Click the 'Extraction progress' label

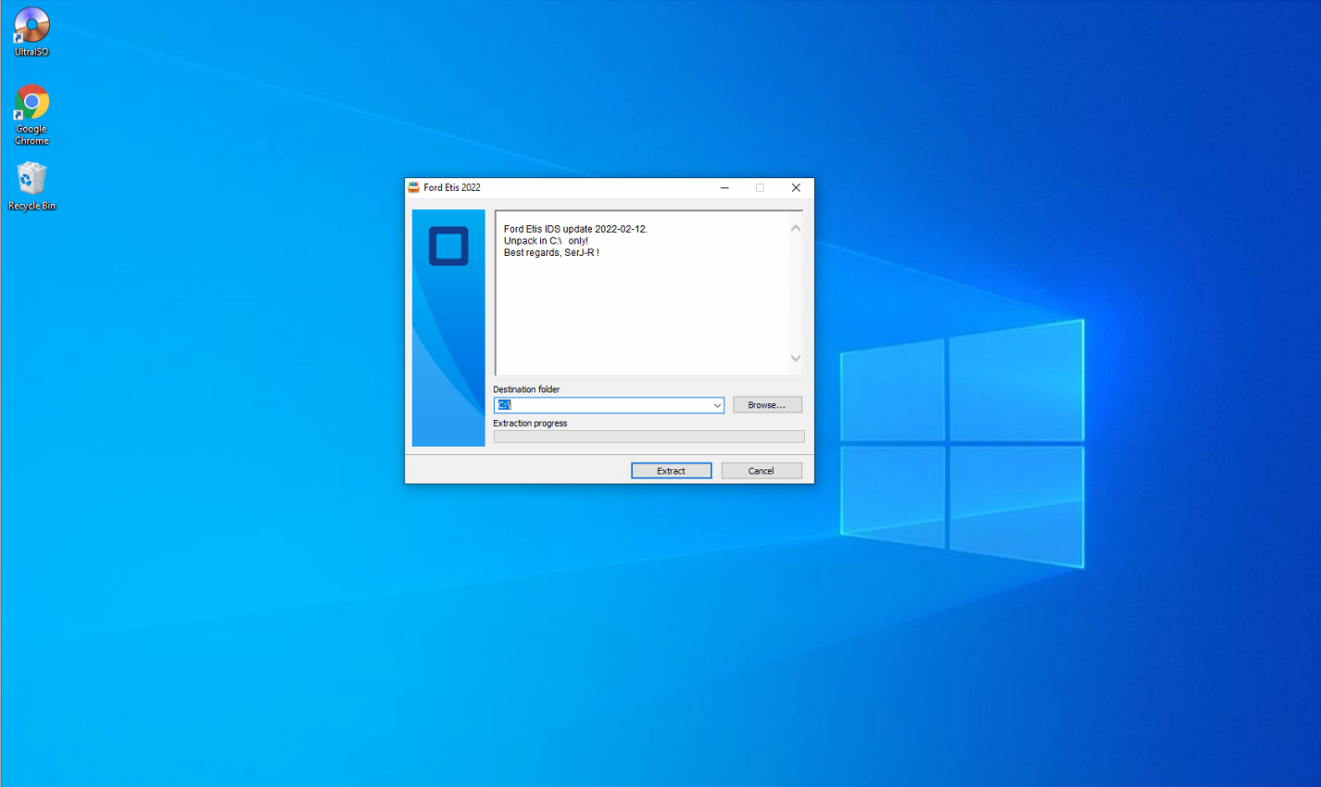(530, 424)
